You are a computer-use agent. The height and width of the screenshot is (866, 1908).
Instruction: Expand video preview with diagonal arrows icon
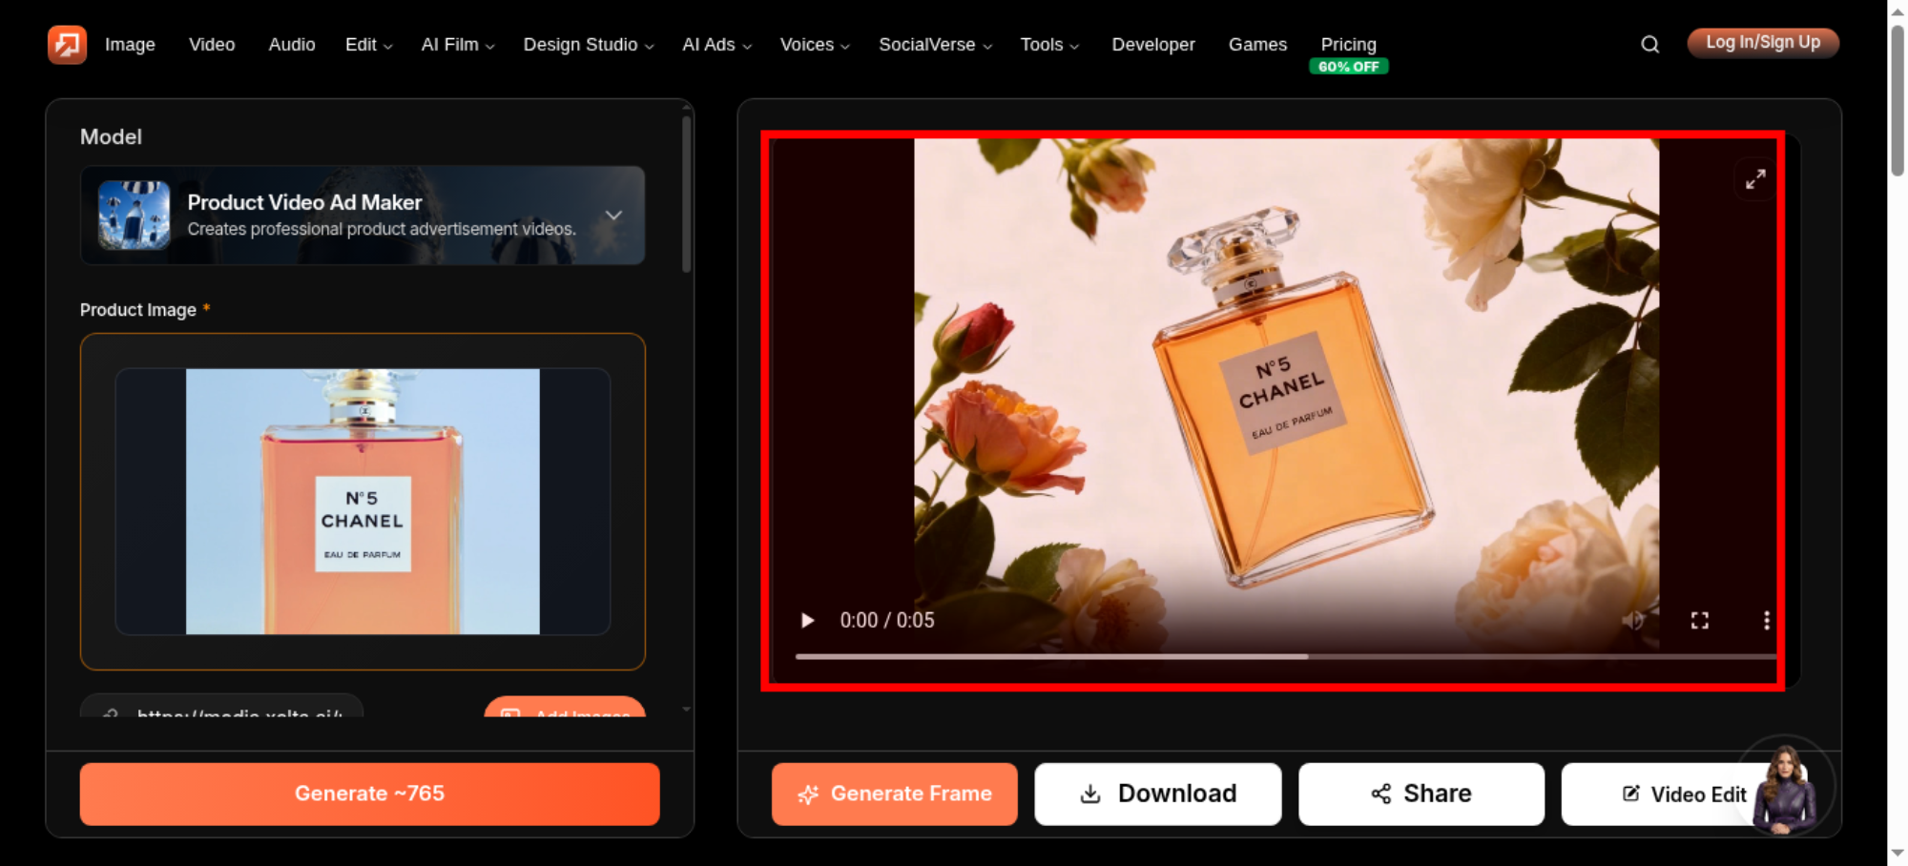1755,179
